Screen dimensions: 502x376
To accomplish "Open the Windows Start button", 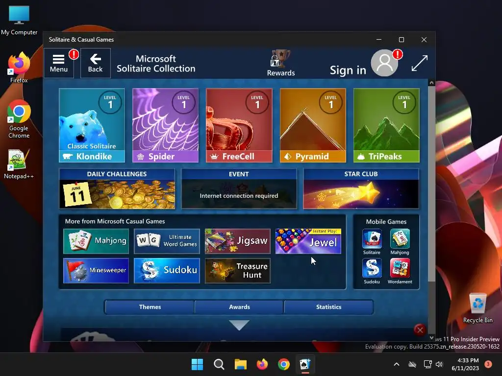I will (x=197, y=364).
